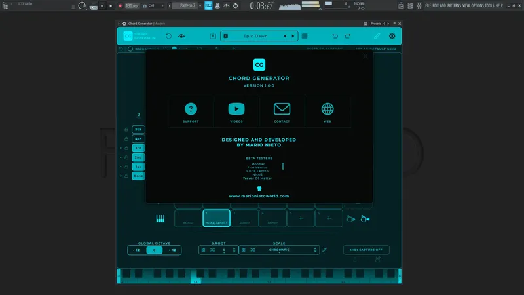
Task: Open Epic Dawn preset name dropdown
Action: (255, 36)
